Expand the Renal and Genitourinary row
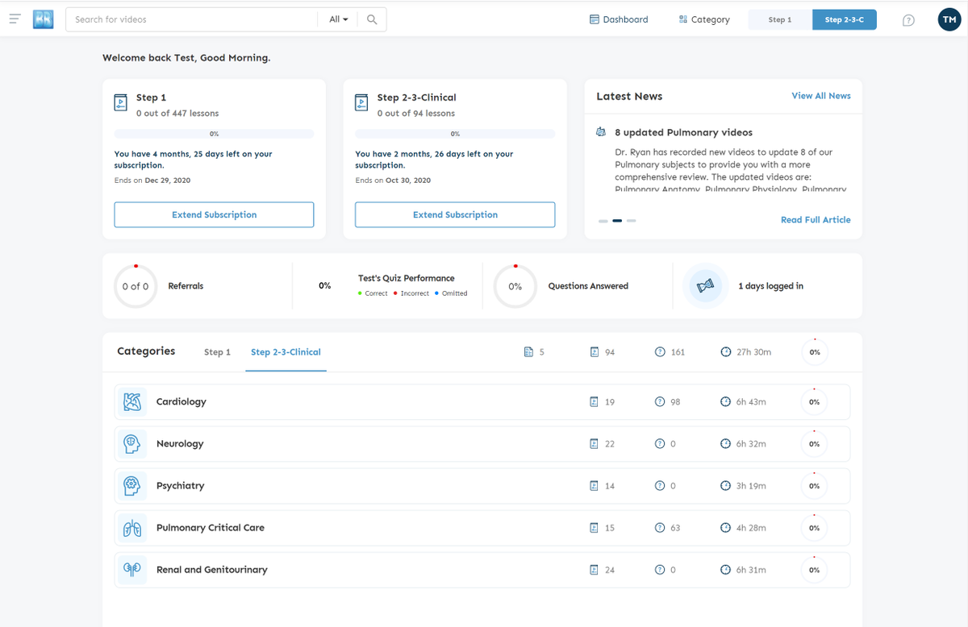The width and height of the screenshot is (968, 627). 482,570
